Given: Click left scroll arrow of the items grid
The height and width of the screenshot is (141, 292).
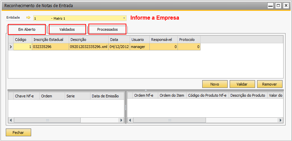Looking at the screenshot, I should 130,120.
